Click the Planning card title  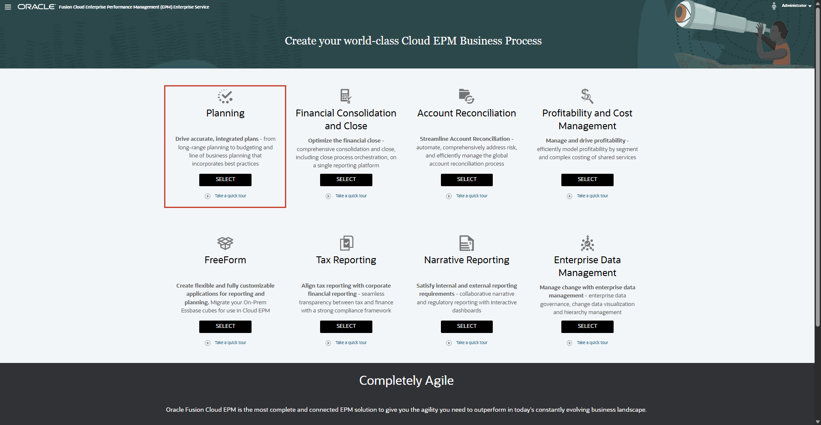pyautogui.click(x=225, y=113)
